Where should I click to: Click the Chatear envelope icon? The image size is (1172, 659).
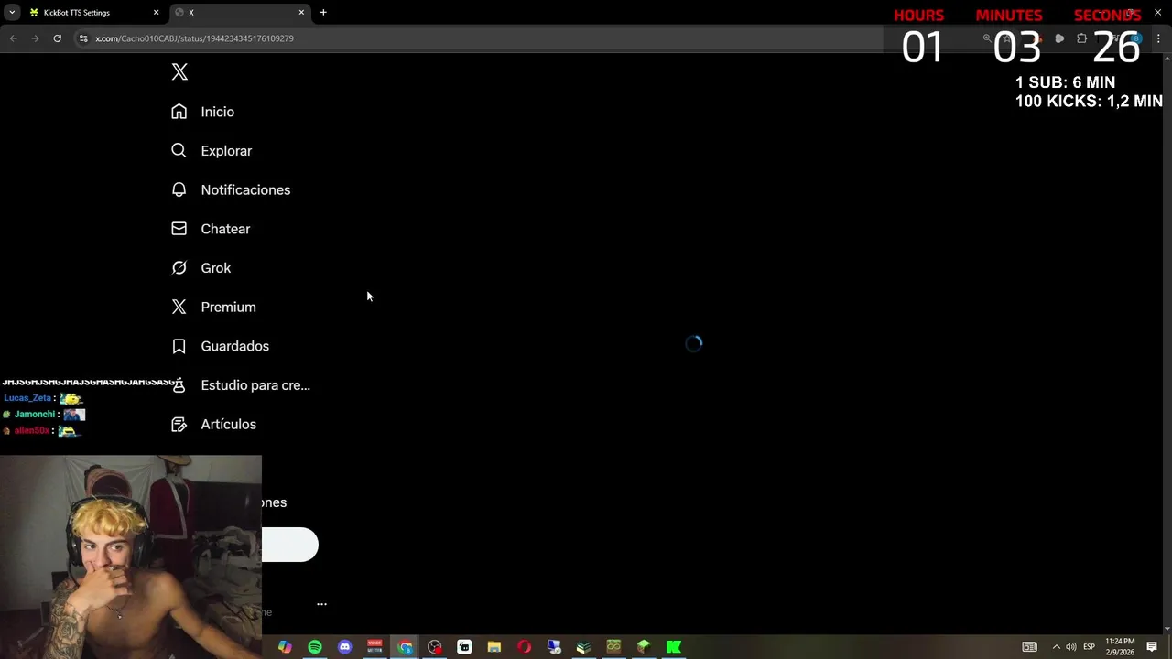tap(179, 229)
